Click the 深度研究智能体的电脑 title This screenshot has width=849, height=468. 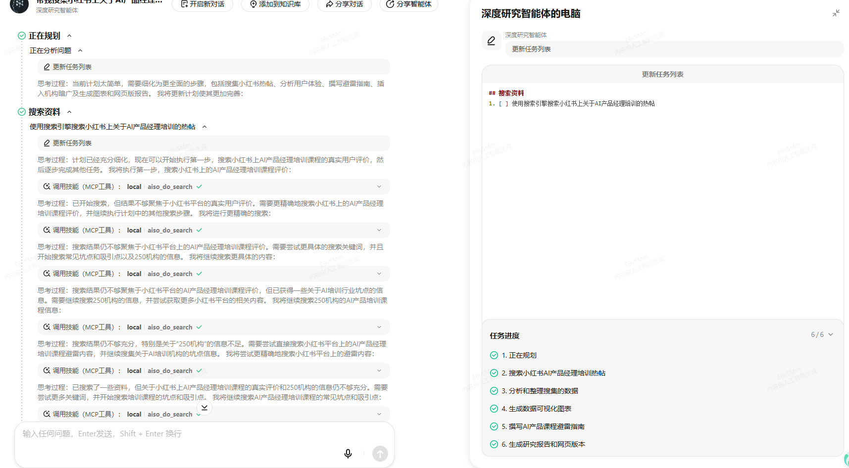click(531, 13)
